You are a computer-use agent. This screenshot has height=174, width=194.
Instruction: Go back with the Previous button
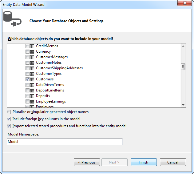[x=87, y=162]
